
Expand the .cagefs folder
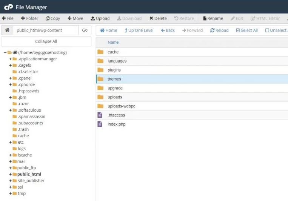coord(10,65)
